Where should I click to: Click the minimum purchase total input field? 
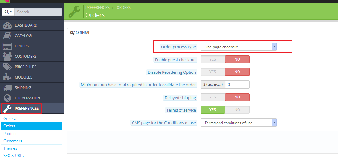pyautogui.click(x=237, y=84)
